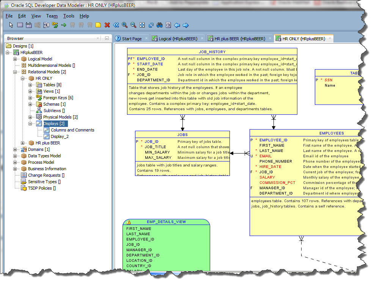
Task: Open the File menu
Action: [x=9, y=16]
